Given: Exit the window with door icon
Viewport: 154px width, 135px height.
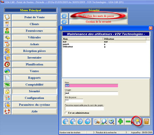Looking at the screenshot, I should (x=146, y=122).
